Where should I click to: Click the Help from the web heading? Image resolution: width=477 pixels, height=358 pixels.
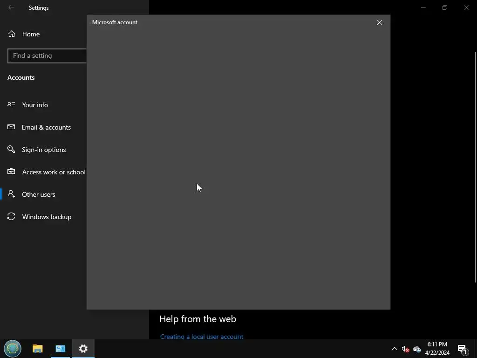(198, 319)
